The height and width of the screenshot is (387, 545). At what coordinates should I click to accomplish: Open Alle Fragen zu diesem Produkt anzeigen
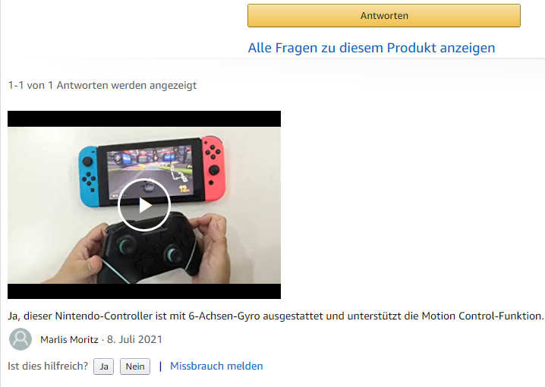[371, 48]
